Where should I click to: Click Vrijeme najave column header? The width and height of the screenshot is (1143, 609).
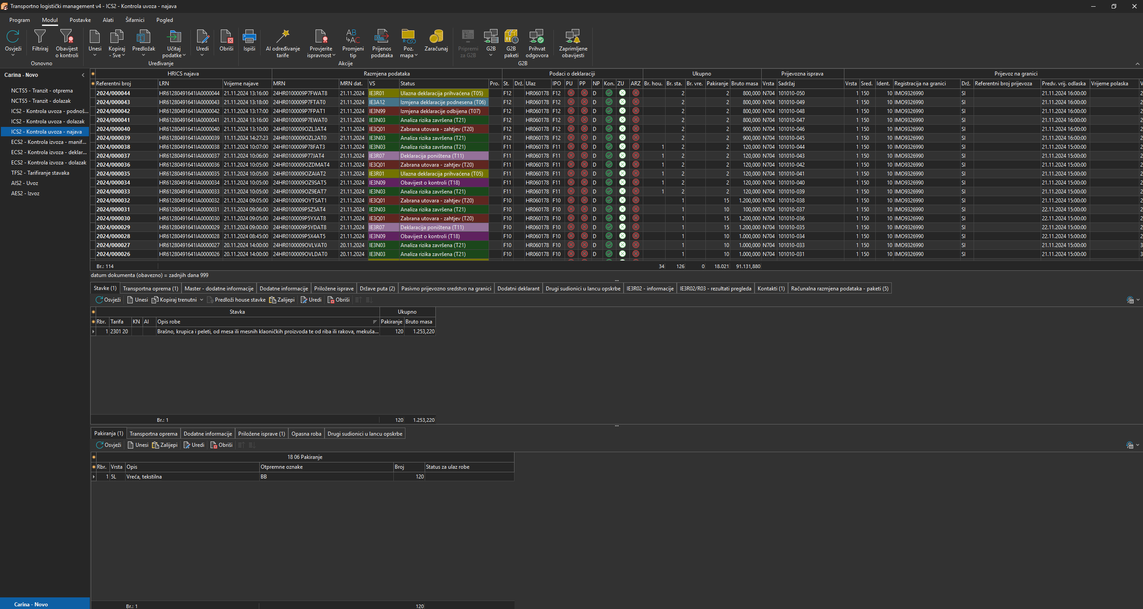(247, 84)
